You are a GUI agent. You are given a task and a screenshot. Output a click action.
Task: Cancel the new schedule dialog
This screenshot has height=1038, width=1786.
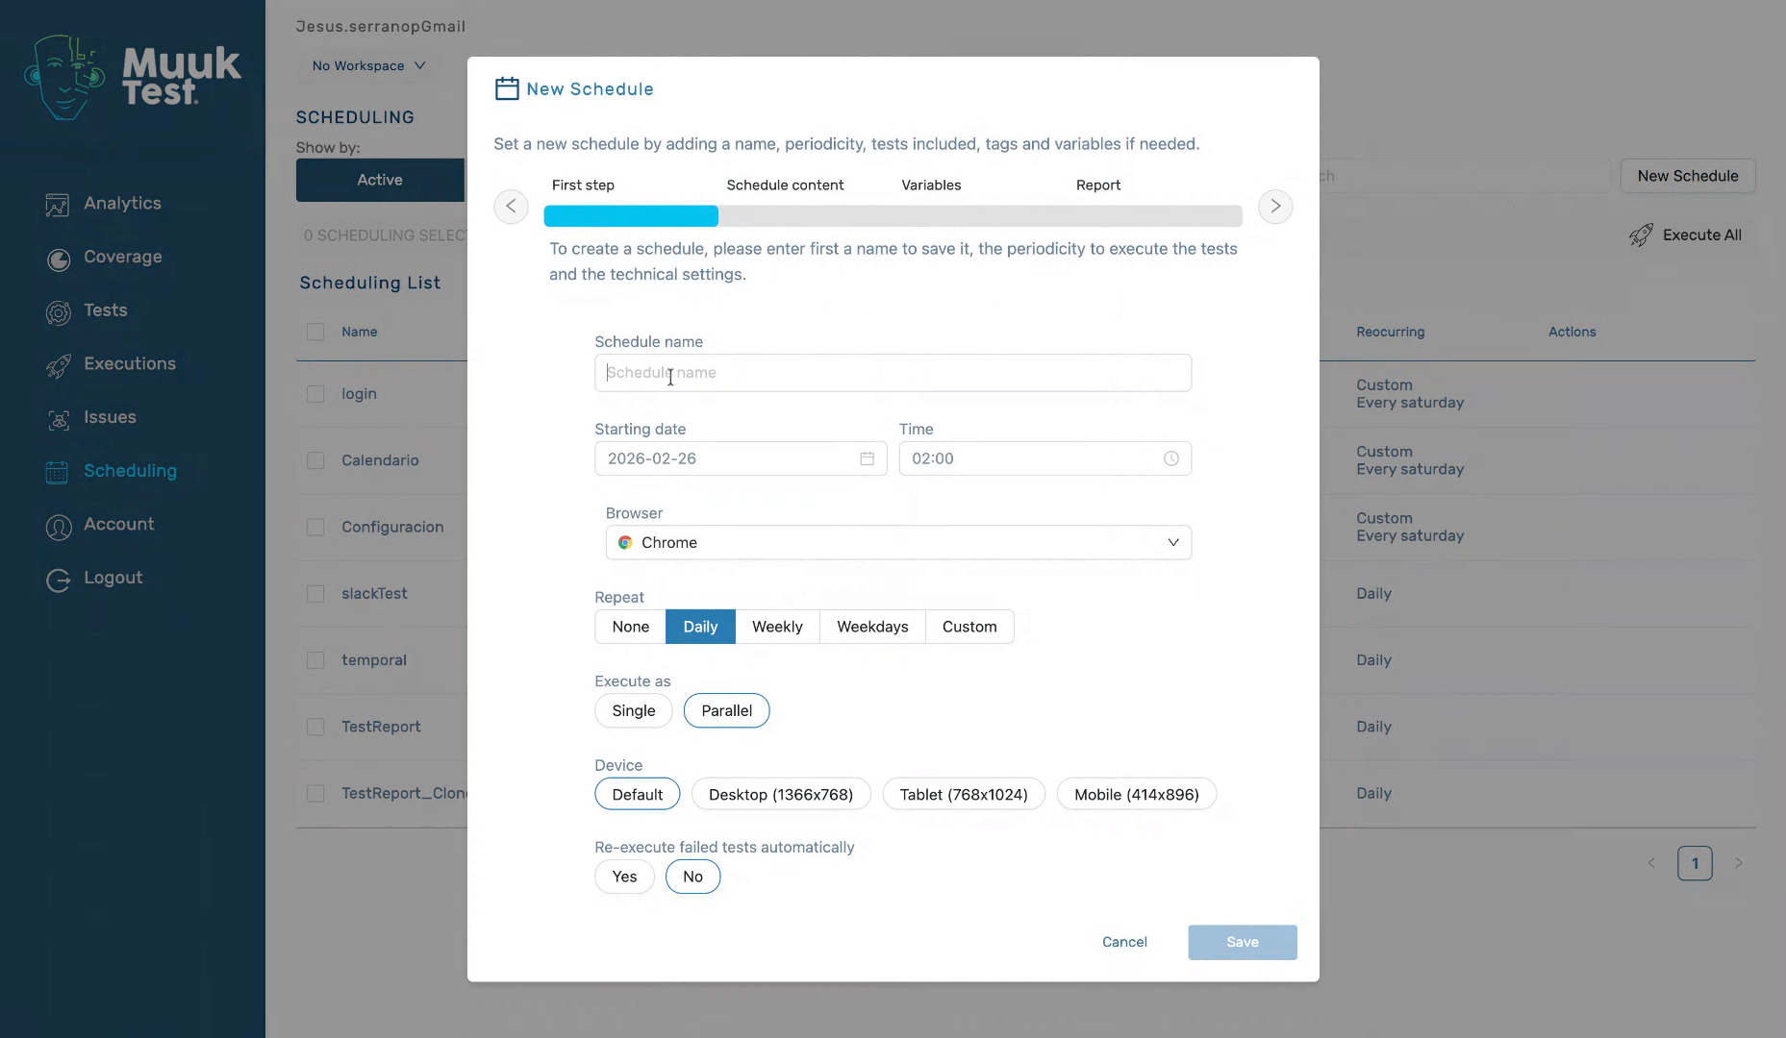(1123, 942)
